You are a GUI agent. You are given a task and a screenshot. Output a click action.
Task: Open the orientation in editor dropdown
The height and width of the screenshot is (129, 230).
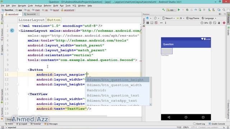click(x=157, y=18)
